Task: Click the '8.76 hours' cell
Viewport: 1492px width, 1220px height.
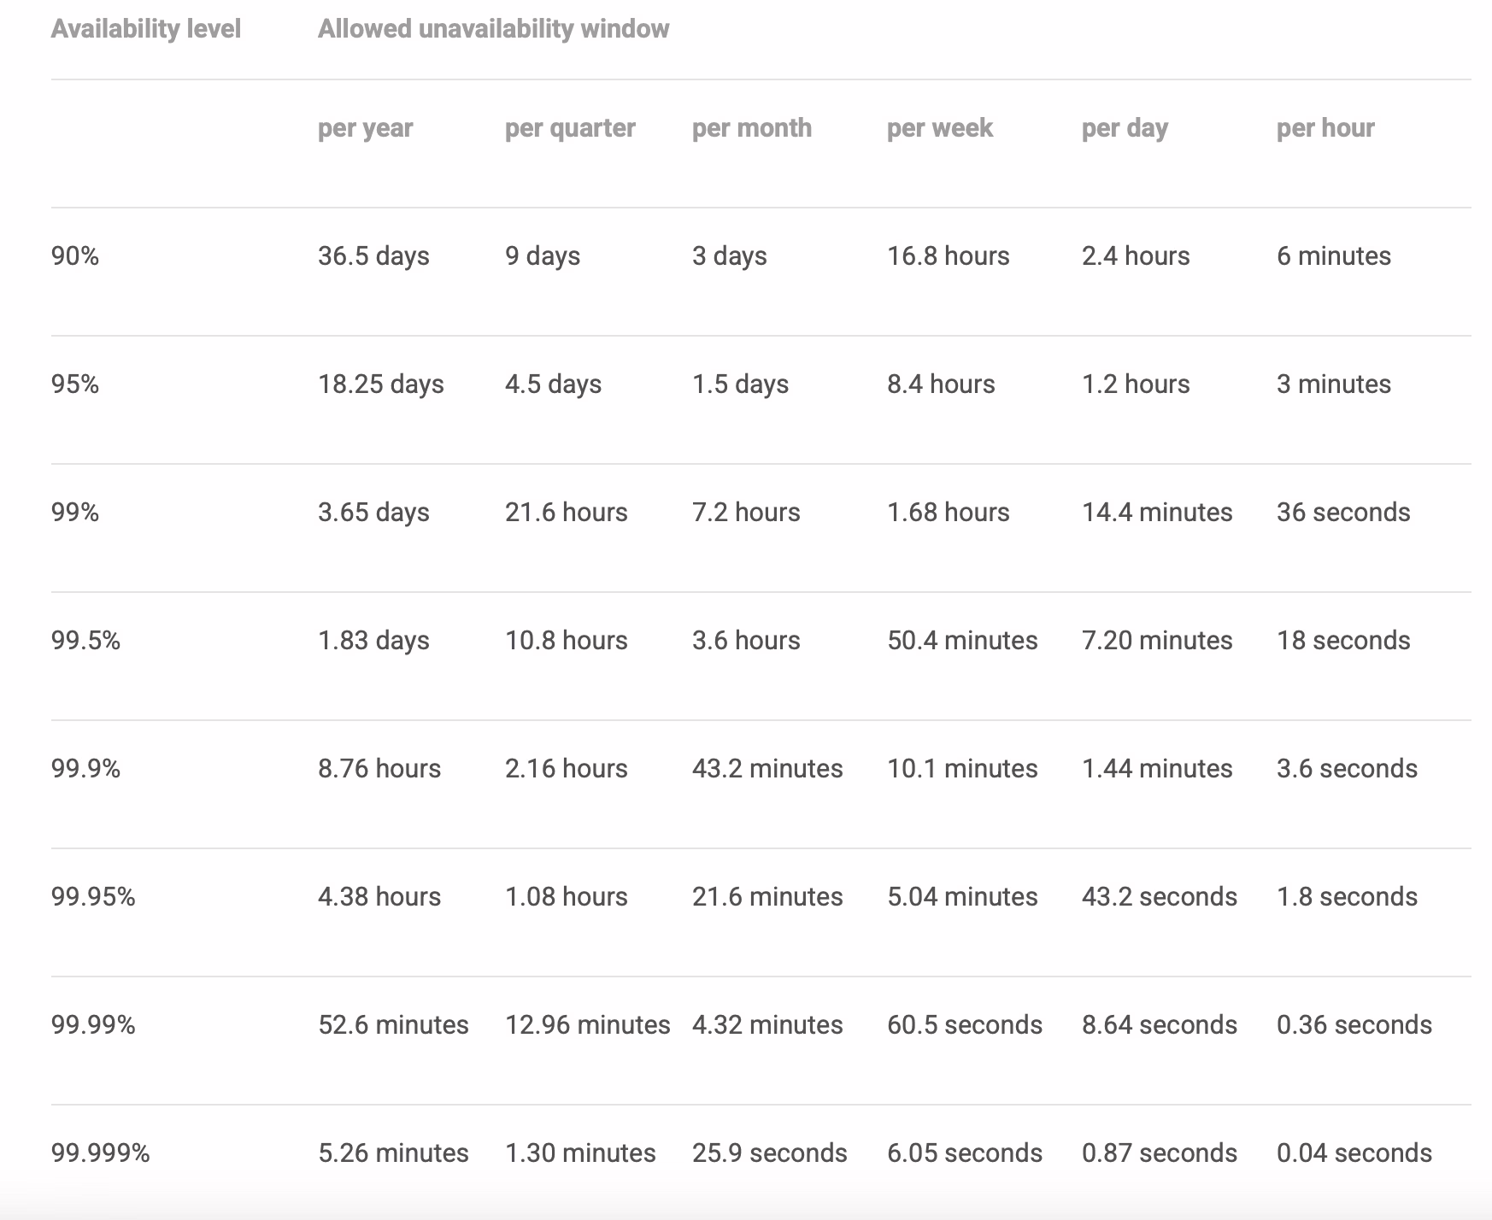Action: [x=379, y=769]
